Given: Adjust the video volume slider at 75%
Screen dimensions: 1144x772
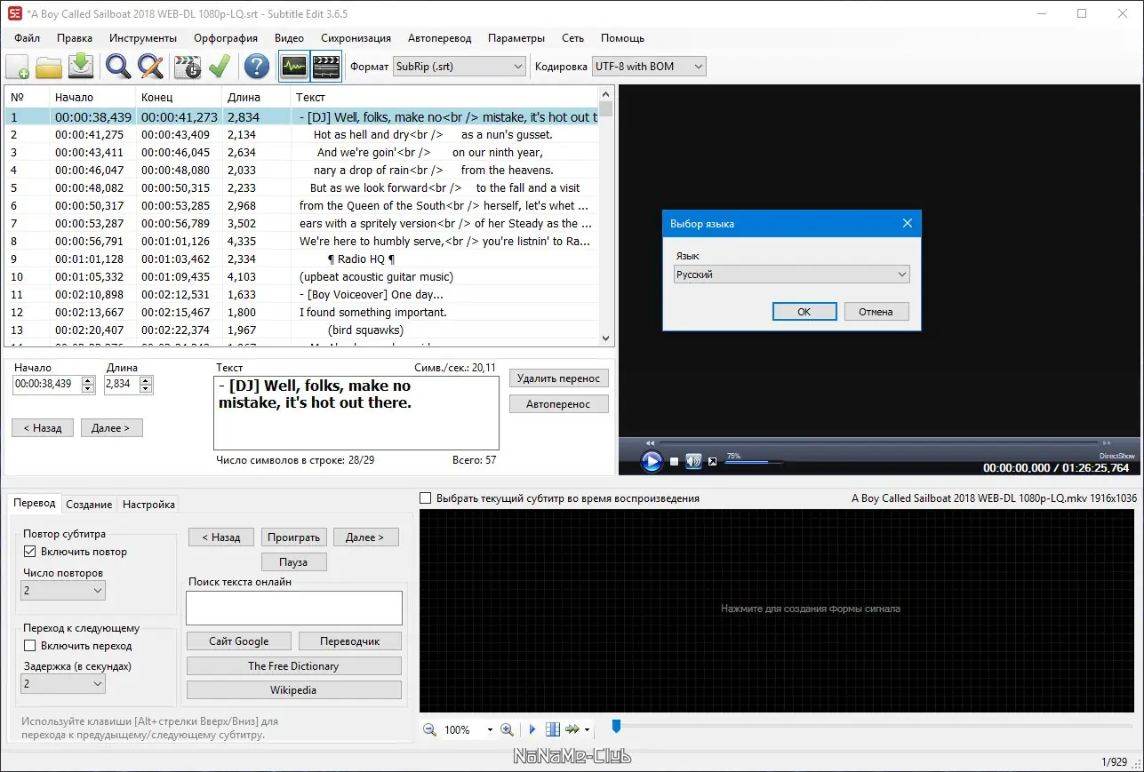Looking at the screenshot, I should tap(754, 462).
